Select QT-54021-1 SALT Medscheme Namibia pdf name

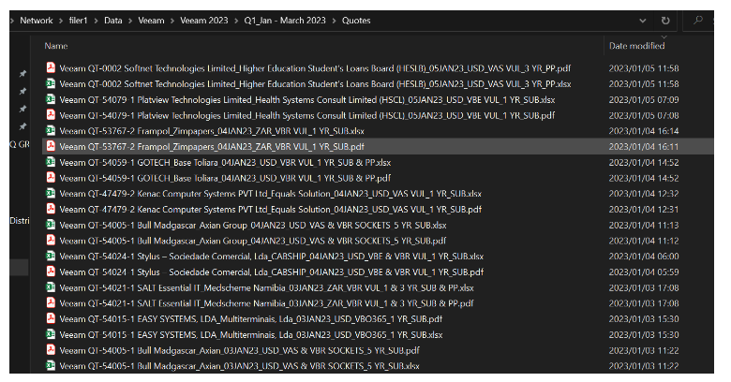(x=267, y=303)
